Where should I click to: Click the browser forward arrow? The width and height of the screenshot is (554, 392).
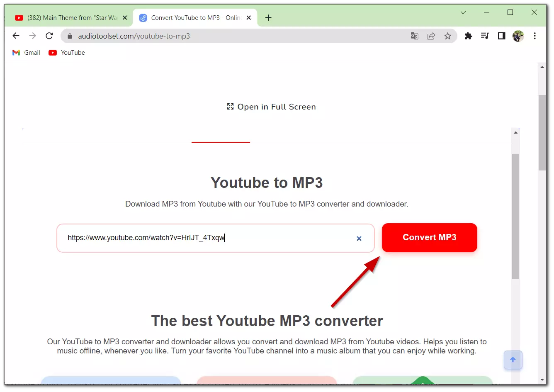32,36
